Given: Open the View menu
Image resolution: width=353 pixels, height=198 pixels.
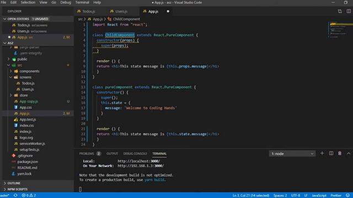Looking at the screenshot, I should (x=43, y=2).
